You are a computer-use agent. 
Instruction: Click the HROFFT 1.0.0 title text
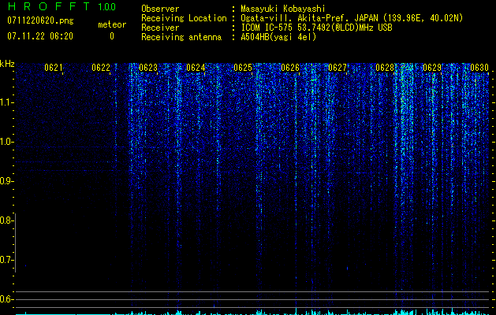(x=62, y=6)
